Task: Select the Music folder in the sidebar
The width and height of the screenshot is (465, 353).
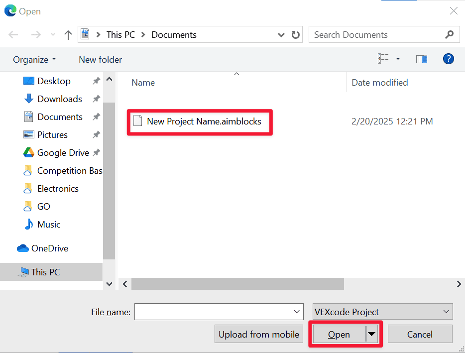Action: [x=47, y=224]
